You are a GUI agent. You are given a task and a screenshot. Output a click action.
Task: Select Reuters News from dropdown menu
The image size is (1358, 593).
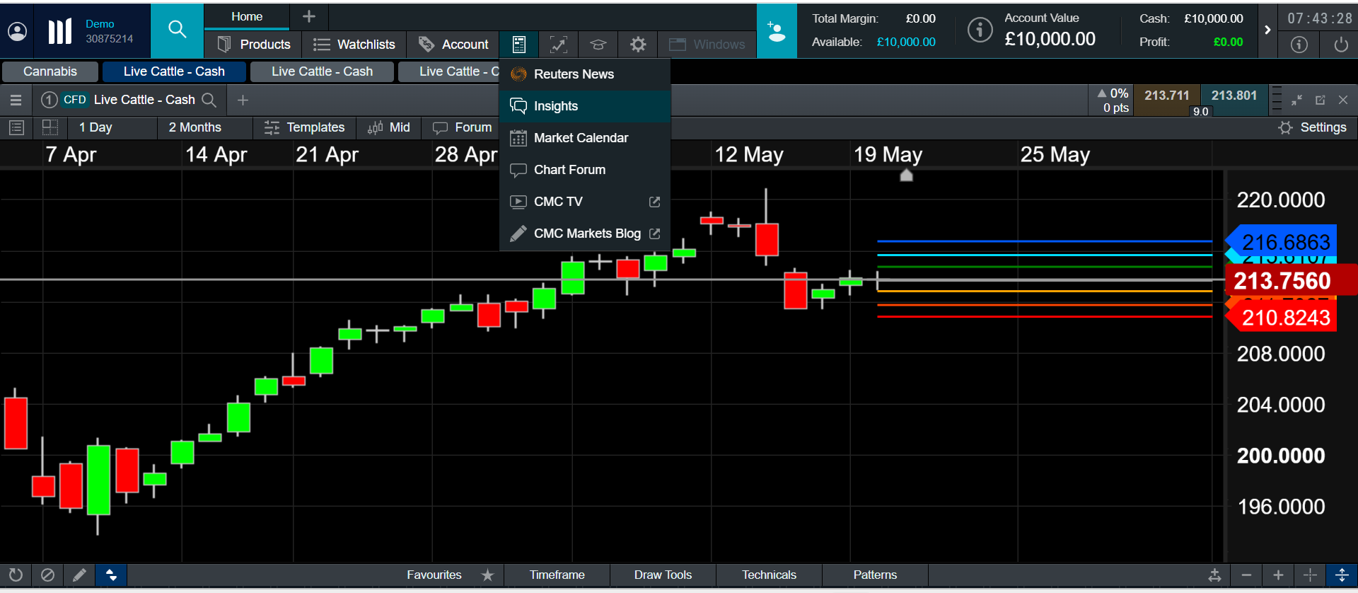585,74
